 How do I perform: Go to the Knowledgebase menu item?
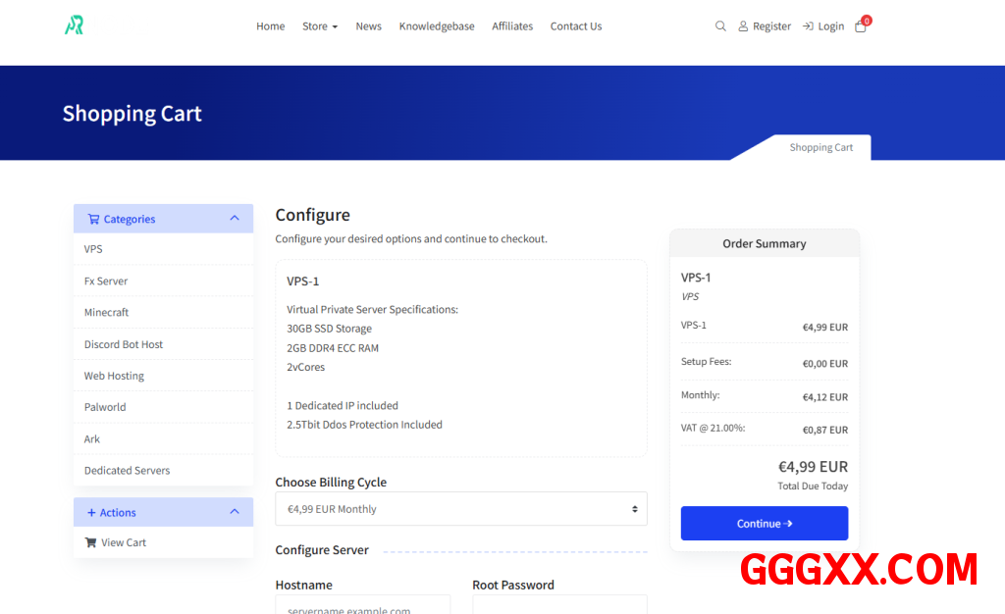[437, 26]
